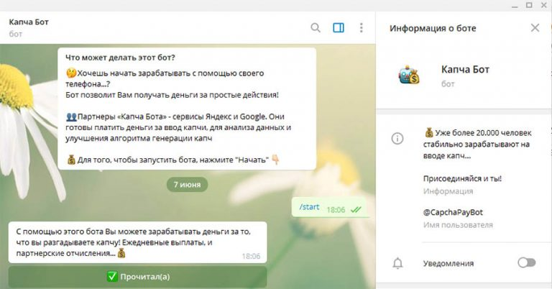Minimize the Telegram window
This screenshot has width=552, height=289.
click(x=515, y=6)
